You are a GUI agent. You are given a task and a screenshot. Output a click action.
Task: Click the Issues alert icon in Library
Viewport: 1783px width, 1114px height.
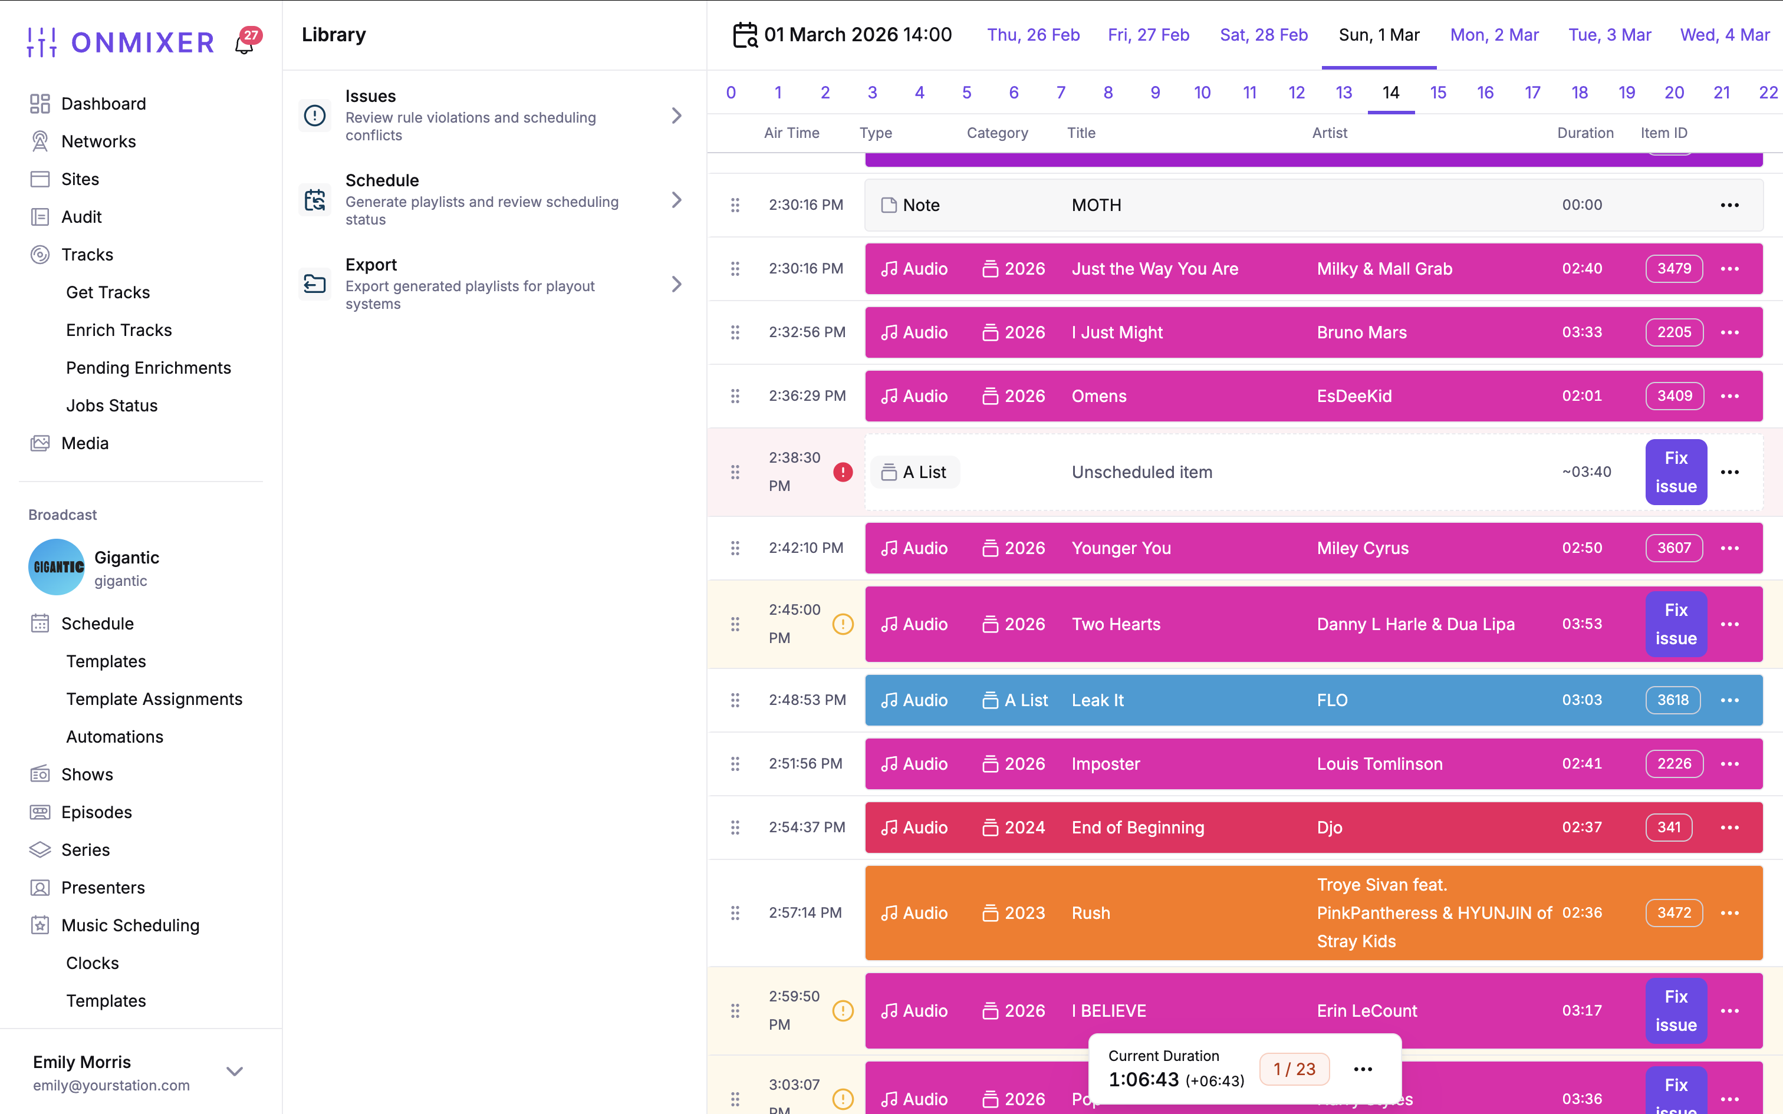315,116
